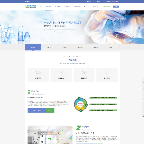The image size is (144, 144).
Task: Open the first main navigation menu item
Action: pos(41,6)
